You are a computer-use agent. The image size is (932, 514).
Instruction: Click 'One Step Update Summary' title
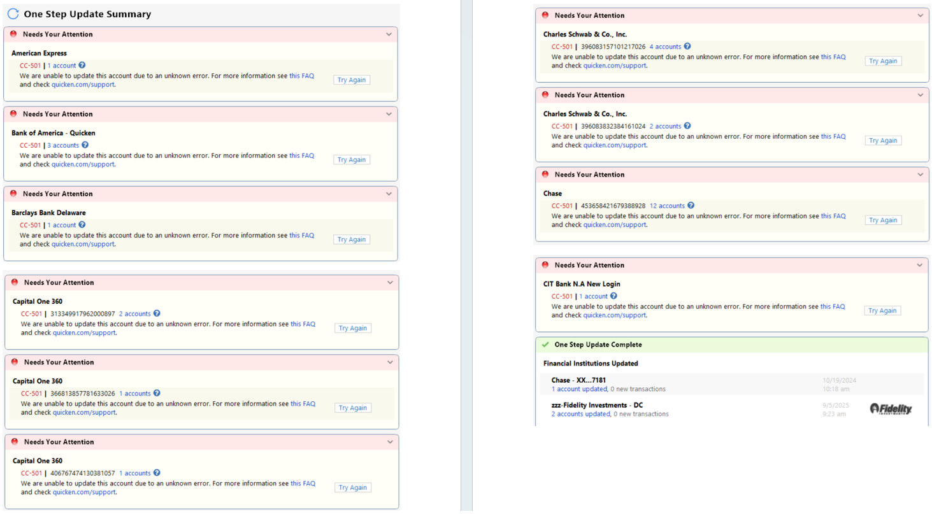click(87, 14)
